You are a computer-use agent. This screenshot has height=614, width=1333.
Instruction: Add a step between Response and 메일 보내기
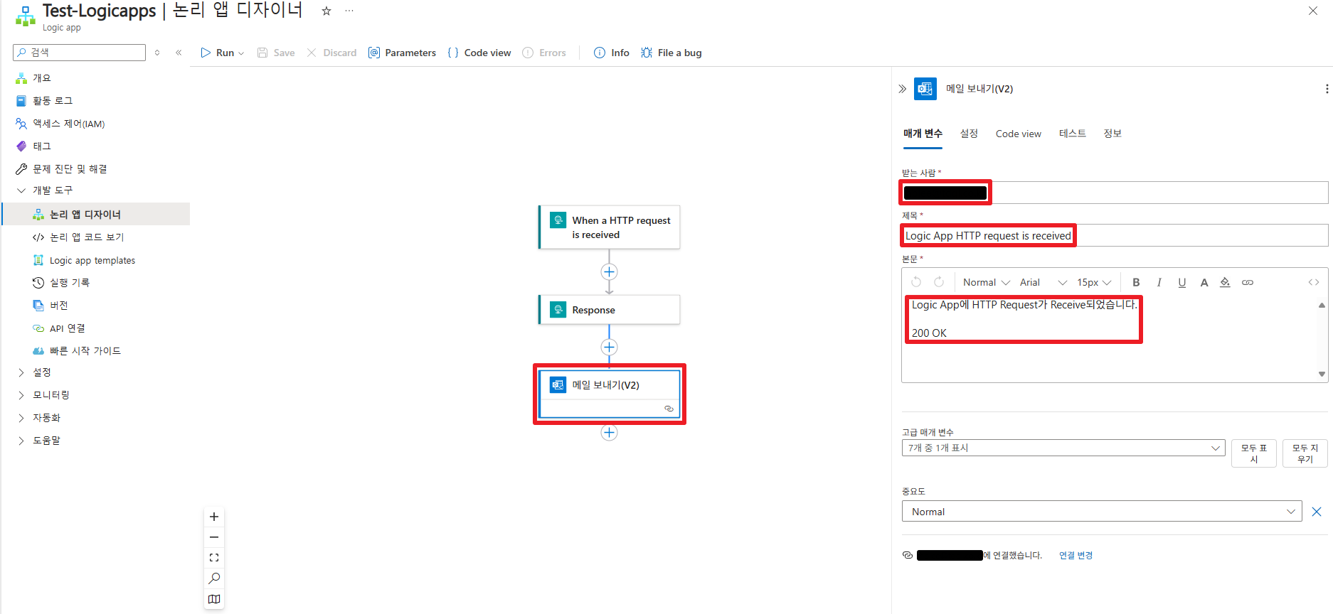[x=609, y=347]
